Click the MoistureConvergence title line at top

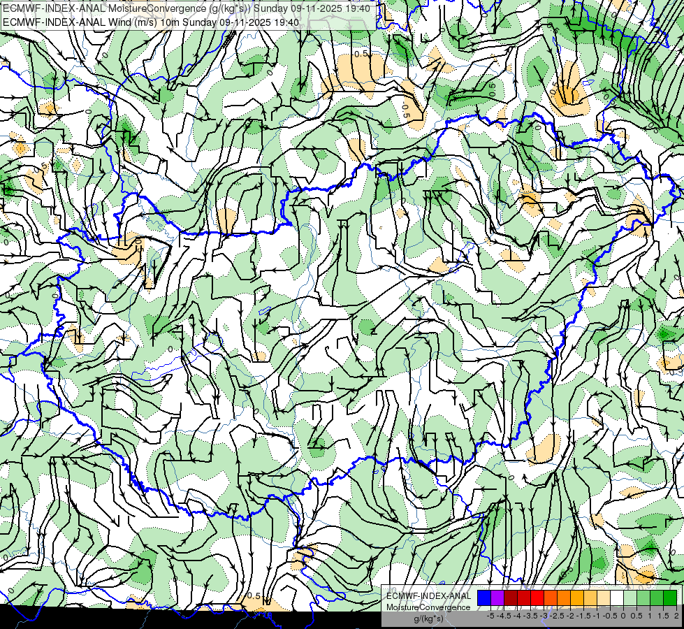click(187, 8)
